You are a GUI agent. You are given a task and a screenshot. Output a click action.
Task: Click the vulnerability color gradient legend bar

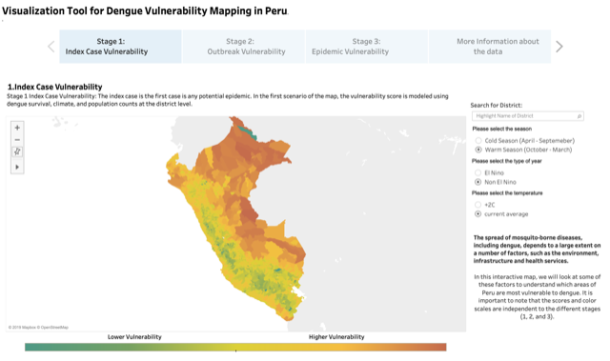pyautogui.click(x=235, y=347)
